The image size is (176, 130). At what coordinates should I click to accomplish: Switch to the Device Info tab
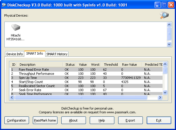click(x=15, y=54)
